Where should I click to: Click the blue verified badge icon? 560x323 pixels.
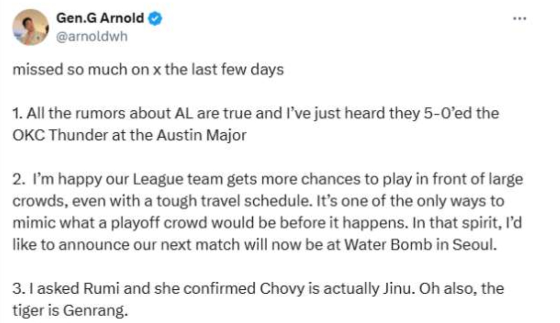155,18
